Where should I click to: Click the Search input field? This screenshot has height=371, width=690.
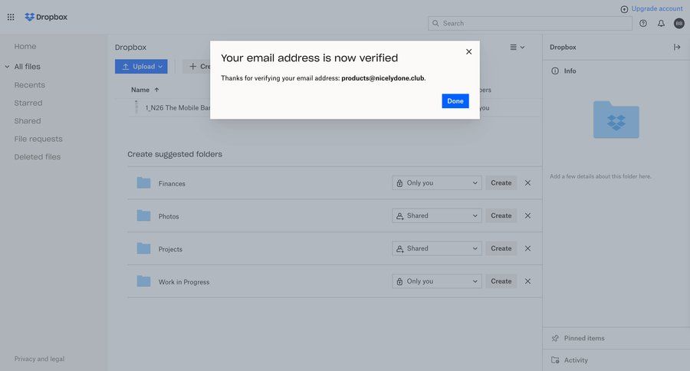point(530,23)
